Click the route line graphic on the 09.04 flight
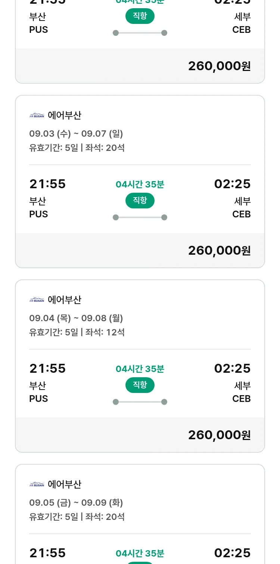Viewport: 280px width, 564px height. (140, 402)
